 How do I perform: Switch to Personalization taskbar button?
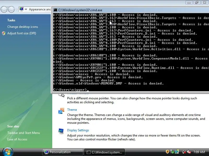tap(63, 152)
